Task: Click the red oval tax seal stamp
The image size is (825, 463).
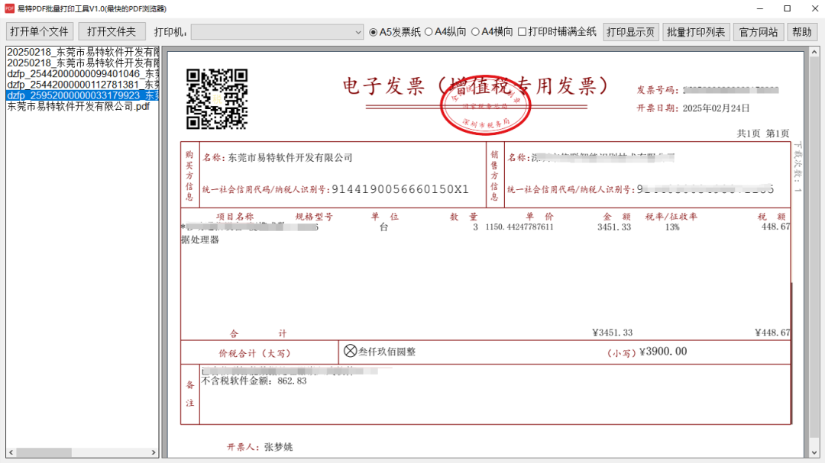Action: 486,107
